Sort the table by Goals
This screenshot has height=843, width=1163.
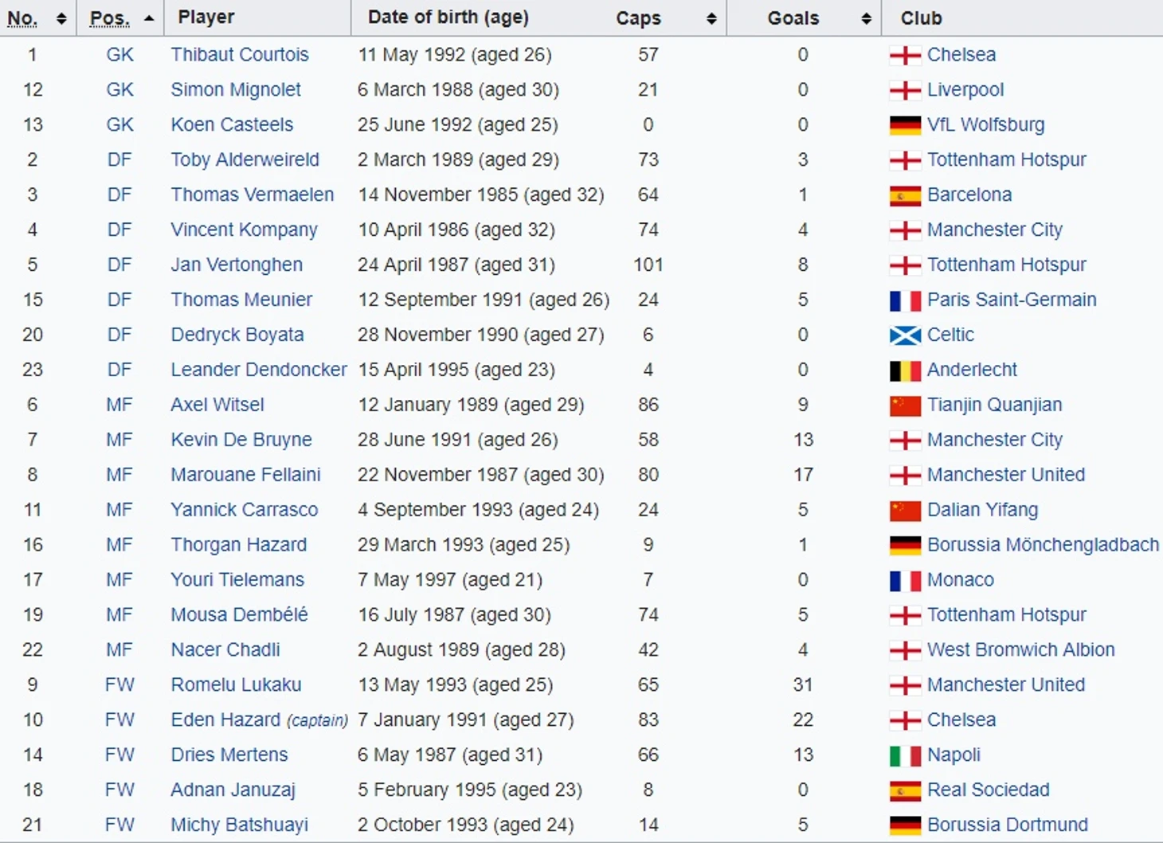tap(866, 18)
